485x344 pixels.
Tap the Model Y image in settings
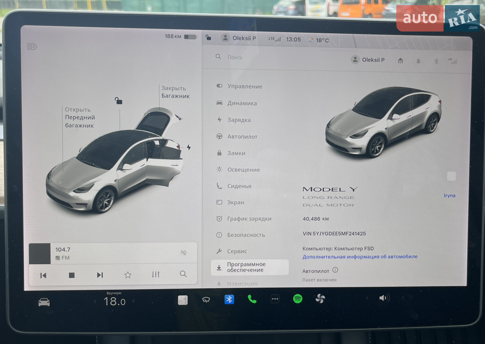383,123
